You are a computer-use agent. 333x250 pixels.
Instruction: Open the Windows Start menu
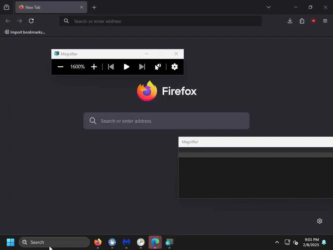pyautogui.click(x=10, y=242)
